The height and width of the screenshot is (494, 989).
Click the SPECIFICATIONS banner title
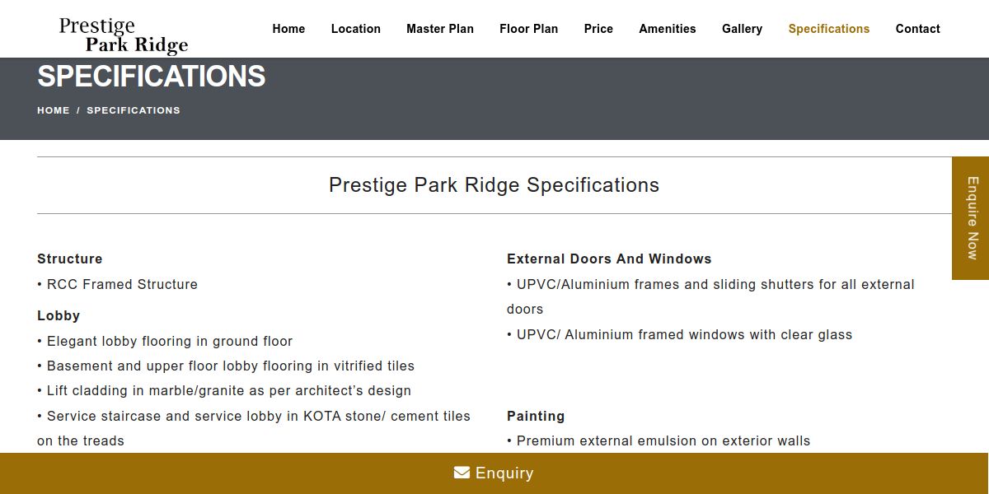pyautogui.click(x=152, y=77)
